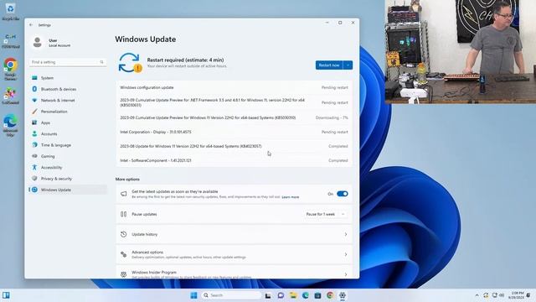Open Network & internet settings
This screenshot has width=536, height=302.
click(x=68, y=101)
